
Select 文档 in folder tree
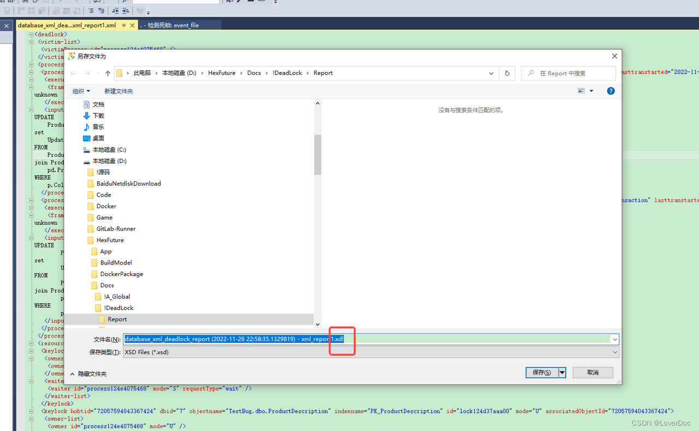98,104
